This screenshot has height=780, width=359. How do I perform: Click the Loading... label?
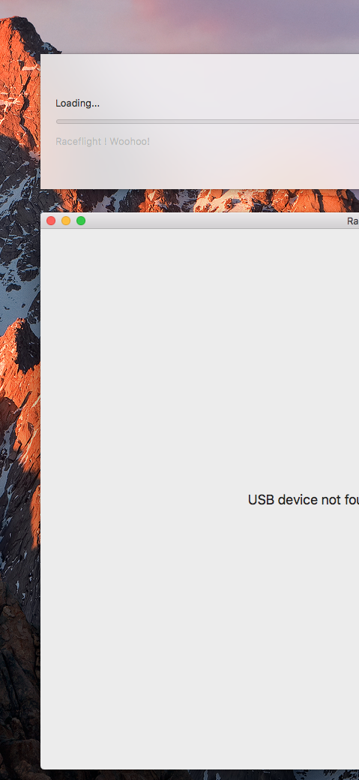77,104
